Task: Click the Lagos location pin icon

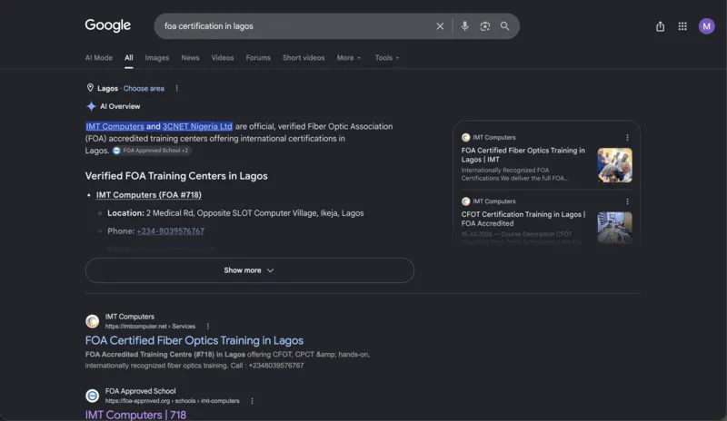Action: point(90,88)
